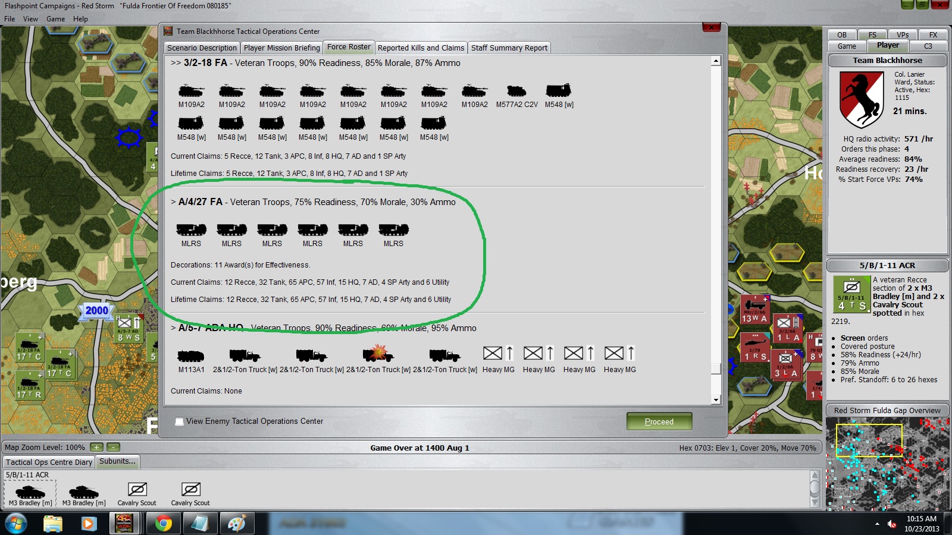The image size is (952, 535).
Task: Collapse the 3/2-18 FA unit entry
Action: [x=176, y=63]
